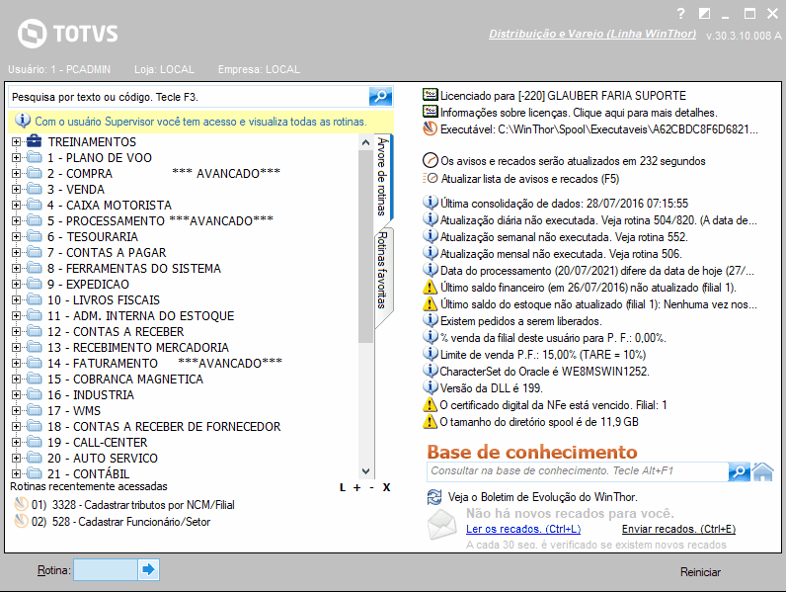Click the knowledge base search magnifier button
786x592 pixels.
(739, 471)
